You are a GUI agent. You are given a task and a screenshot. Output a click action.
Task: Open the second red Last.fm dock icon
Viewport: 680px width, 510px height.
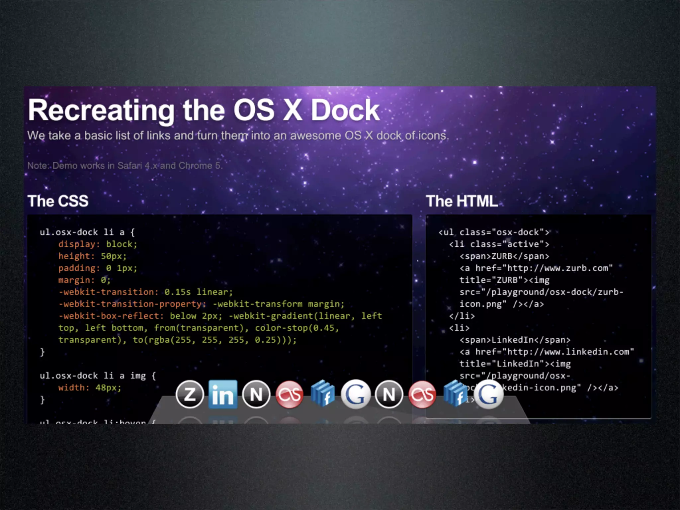[422, 394]
